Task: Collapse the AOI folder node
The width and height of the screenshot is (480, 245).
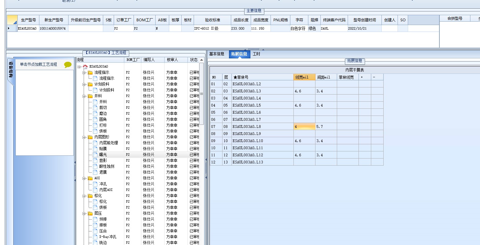Action: pos(84,178)
